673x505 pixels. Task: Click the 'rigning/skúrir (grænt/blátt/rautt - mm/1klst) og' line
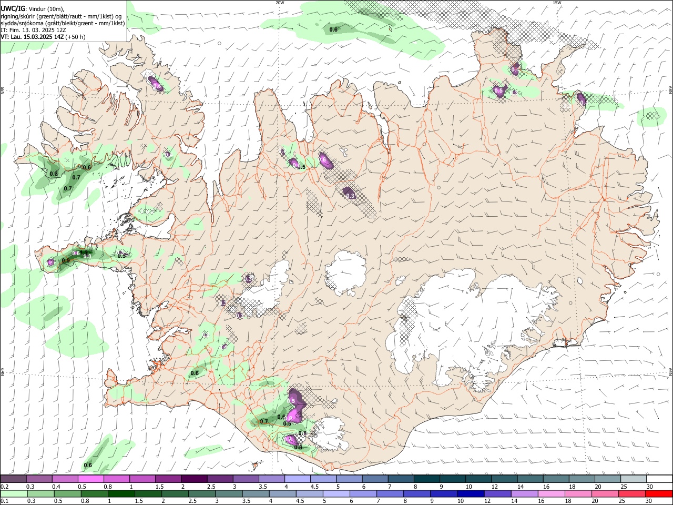[x=61, y=16]
